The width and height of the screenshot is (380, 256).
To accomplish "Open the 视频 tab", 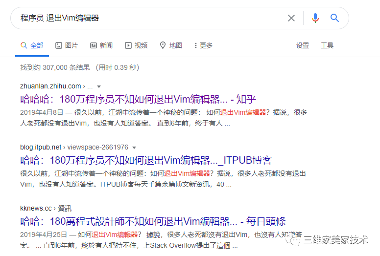I will (136, 45).
